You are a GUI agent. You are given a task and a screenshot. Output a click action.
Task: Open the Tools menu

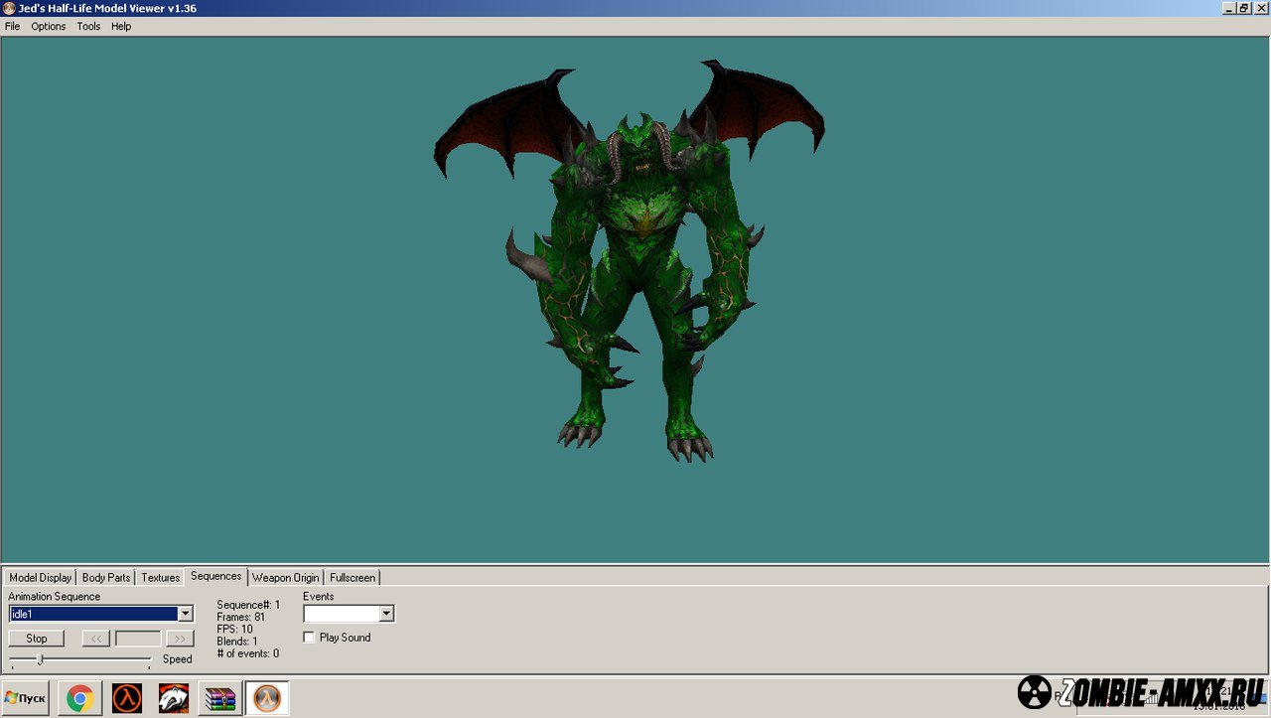pyautogui.click(x=88, y=27)
